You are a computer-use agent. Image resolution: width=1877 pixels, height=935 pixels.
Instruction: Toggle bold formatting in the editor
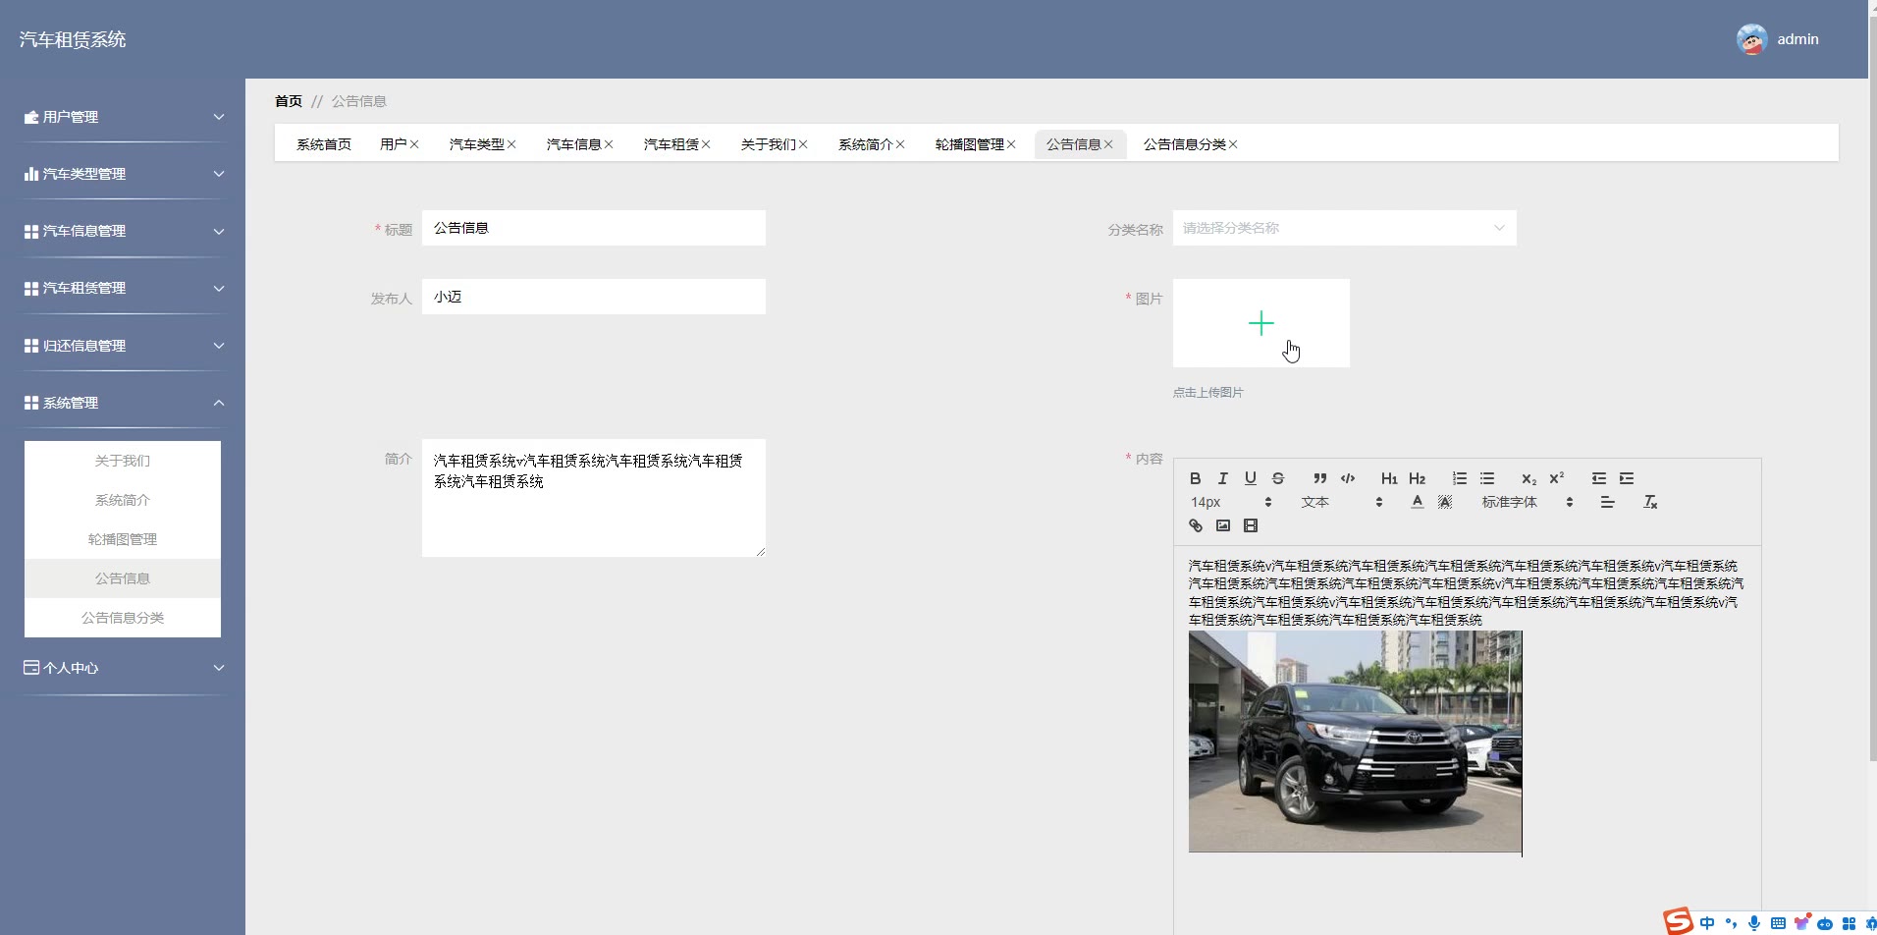[1195, 478]
